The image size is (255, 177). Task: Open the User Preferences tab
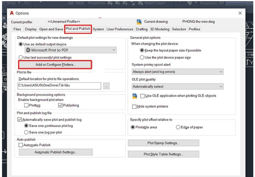pos(120,29)
